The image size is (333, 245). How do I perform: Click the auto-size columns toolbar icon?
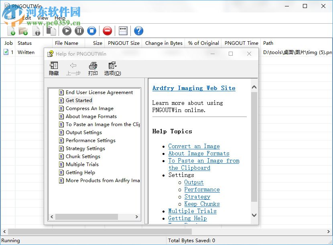(123, 31)
